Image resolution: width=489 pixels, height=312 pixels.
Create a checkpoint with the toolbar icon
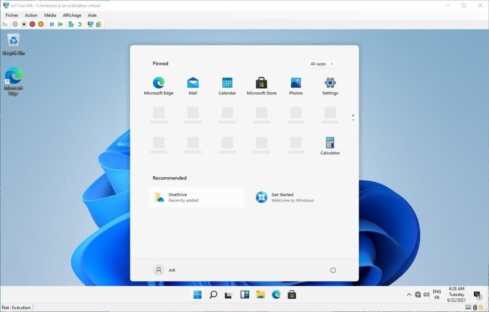pyautogui.click(x=71, y=24)
